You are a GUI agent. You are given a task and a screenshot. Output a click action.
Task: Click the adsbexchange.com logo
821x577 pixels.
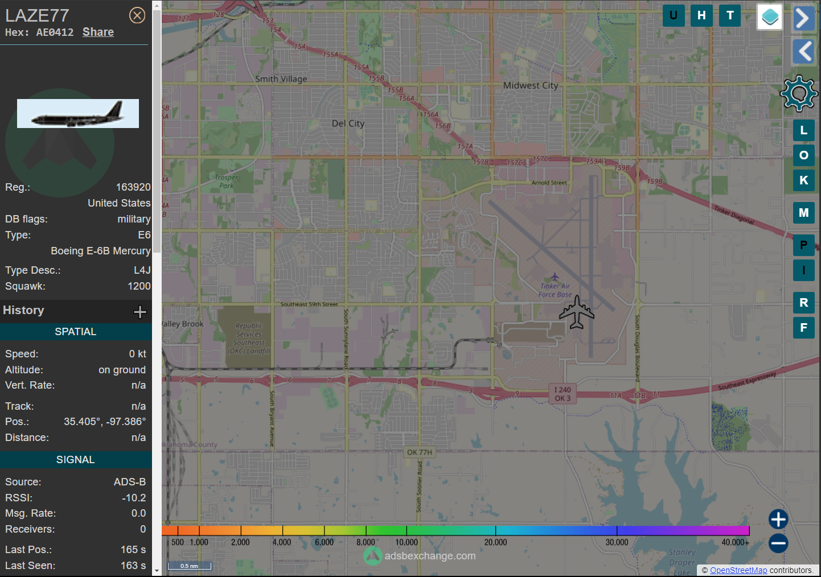pyautogui.click(x=420, y=556)
